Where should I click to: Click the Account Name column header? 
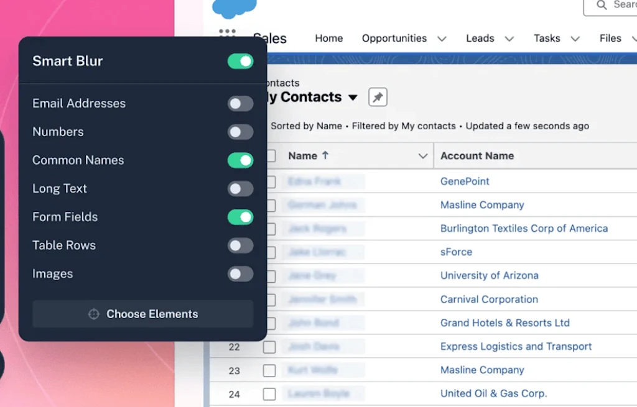click(x=477, y=156)
